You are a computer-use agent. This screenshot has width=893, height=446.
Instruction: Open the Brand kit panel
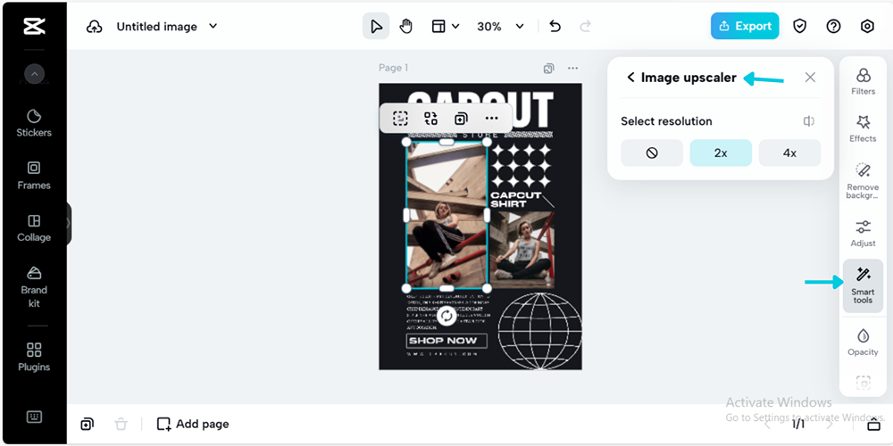tap(34, 286)
